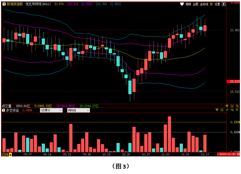
Task: Click the yellow triangle next to 日线
Action: 10,155
